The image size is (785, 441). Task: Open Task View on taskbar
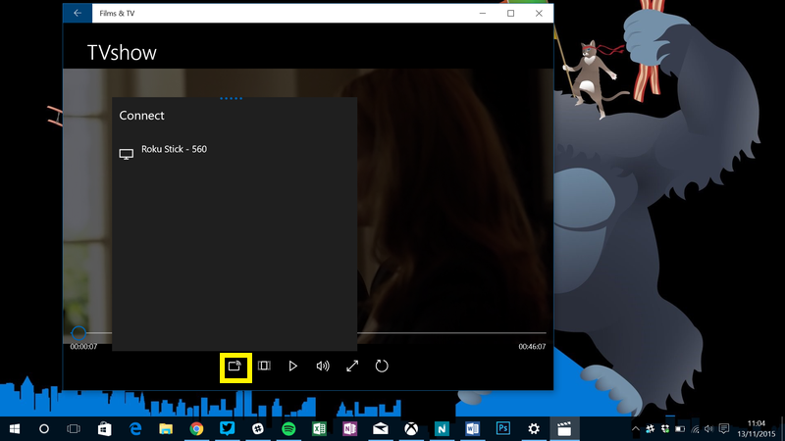point(74,429)
